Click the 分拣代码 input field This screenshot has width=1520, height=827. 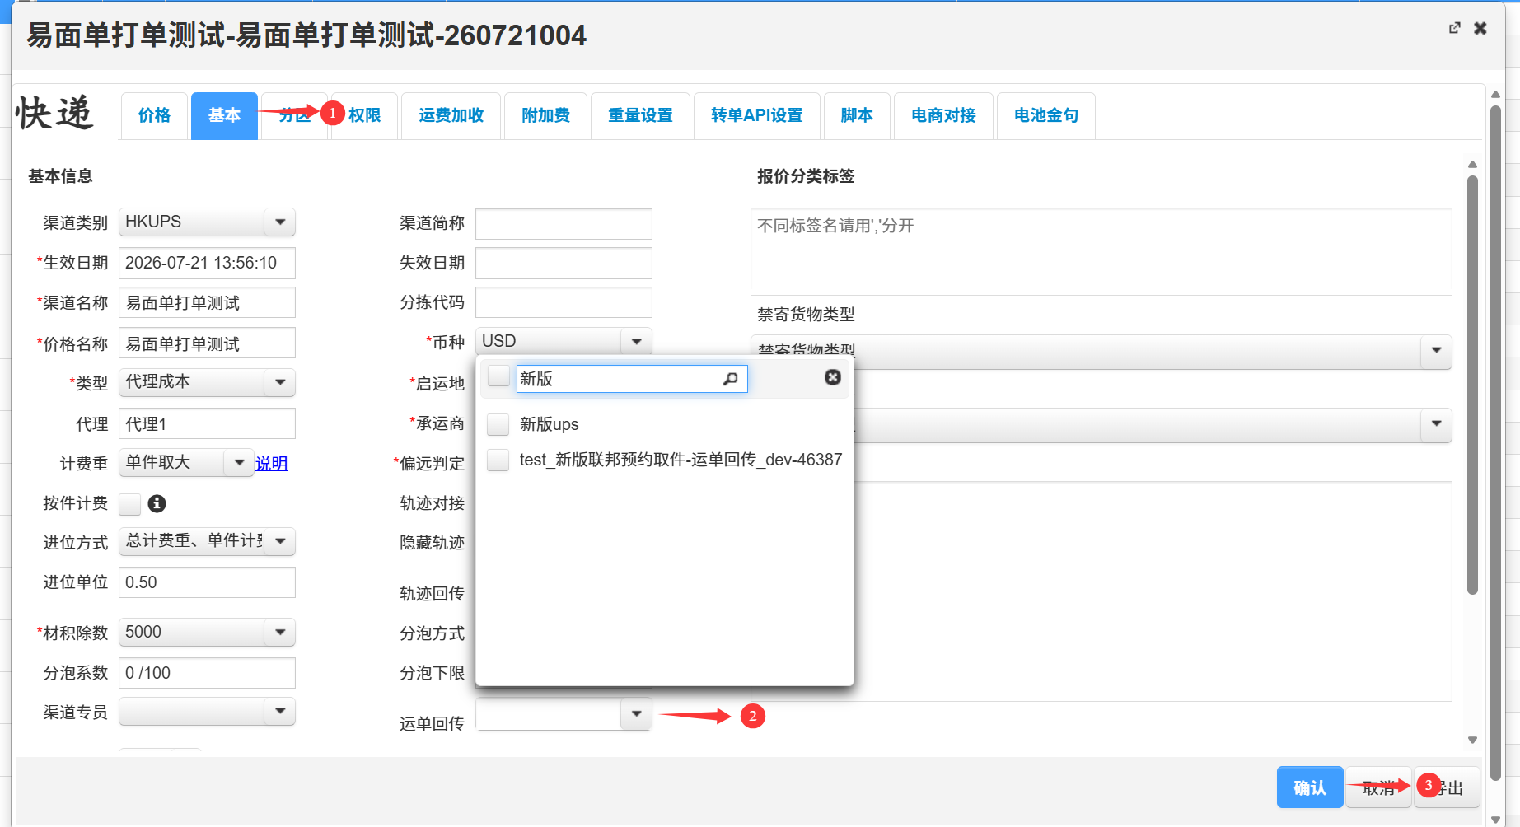click(x=564, y=302)
